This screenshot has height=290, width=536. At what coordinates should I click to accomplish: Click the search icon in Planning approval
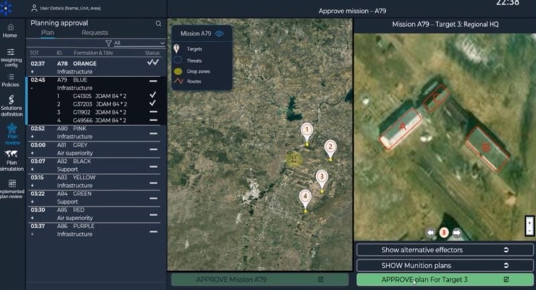pyautogui.click(x=159, y=23)
